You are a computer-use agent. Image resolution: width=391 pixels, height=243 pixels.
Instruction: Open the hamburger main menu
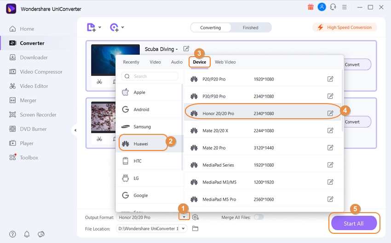(x=345, y=7)
